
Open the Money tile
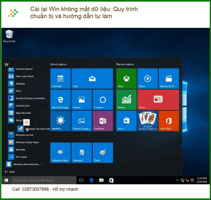[126, 100]
